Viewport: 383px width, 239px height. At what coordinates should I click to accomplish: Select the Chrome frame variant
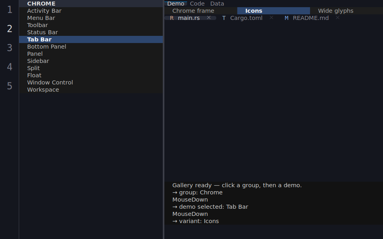tap(201, 11)
